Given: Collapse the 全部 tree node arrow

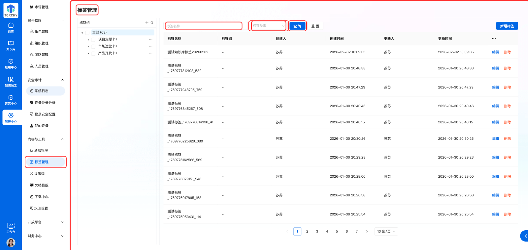Looking at the screenshot, I should 82,33.
